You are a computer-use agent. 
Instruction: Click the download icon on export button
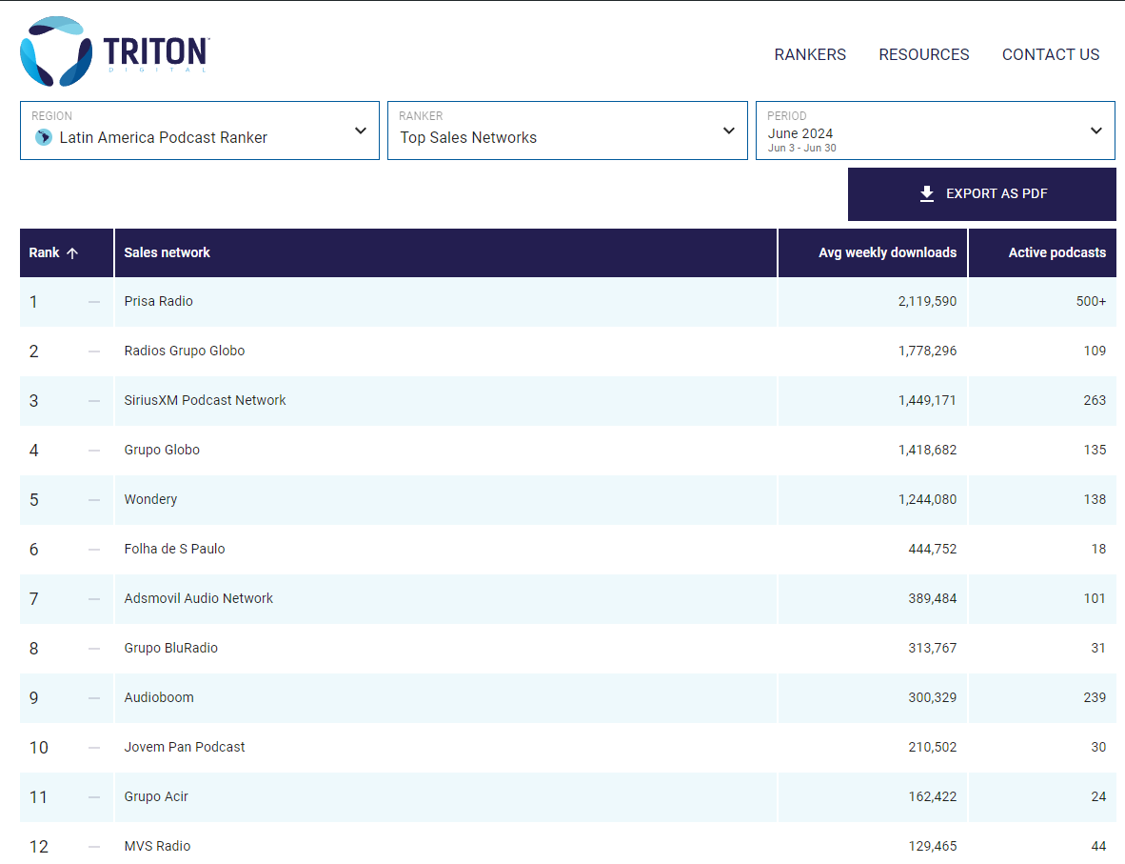(x=927, y=194)
